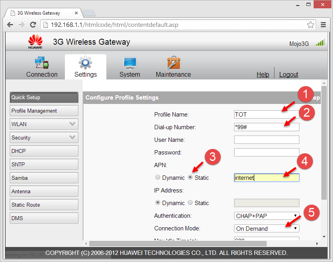Click the System monitor icon
Viewport: 333px width, 262px height.
[130, 63]
